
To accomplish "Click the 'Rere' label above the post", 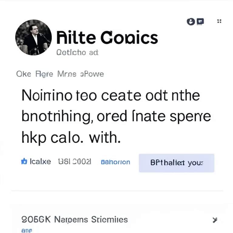I will [x=44, y=74].
